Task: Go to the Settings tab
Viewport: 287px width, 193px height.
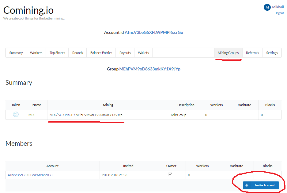Action: click(272, 53)
